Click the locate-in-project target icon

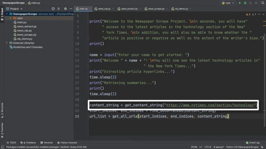tap(53, 9)
